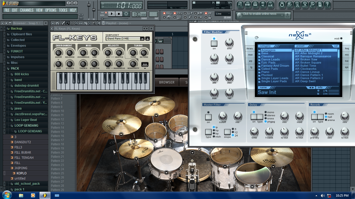Open Windows Media Player from the taskbar

(33, 195)
